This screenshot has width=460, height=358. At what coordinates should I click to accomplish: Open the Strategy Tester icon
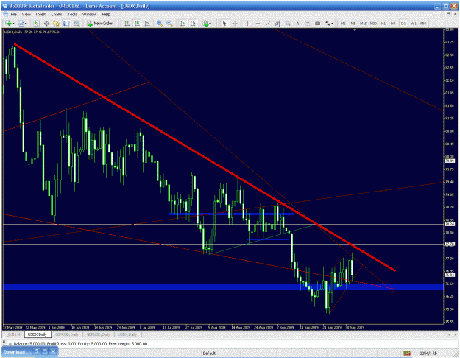coord(77,23)
